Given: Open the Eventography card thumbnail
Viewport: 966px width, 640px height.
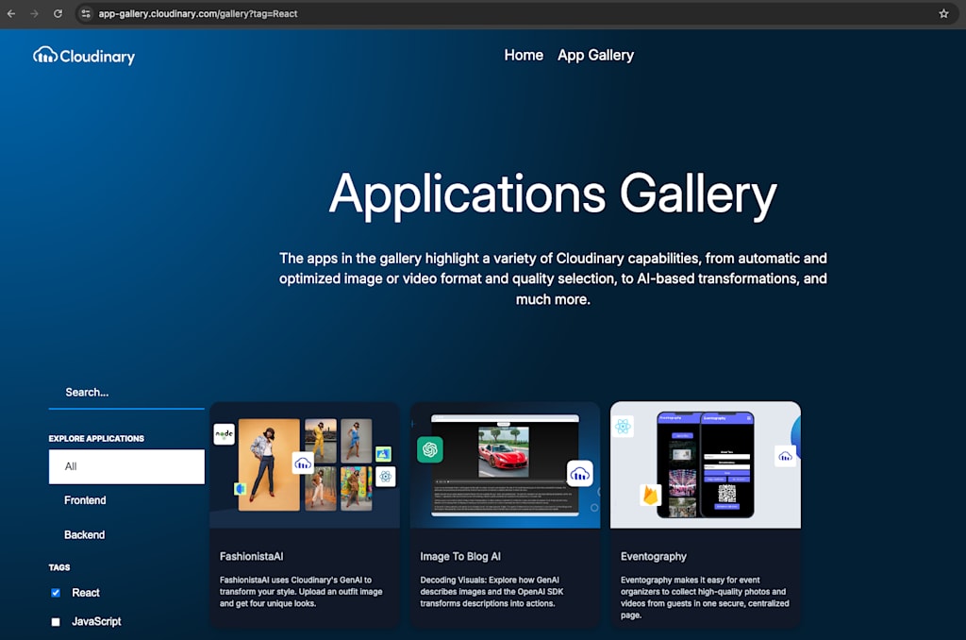Looking at the screenshot, I should [706, 464].
